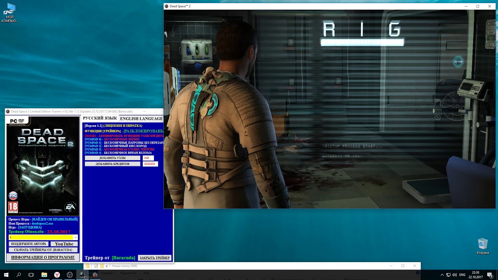This screenshot has width=498, height=280.
Task: Click the trainer update date 23.10.2017
Action: tap(59, 232)
